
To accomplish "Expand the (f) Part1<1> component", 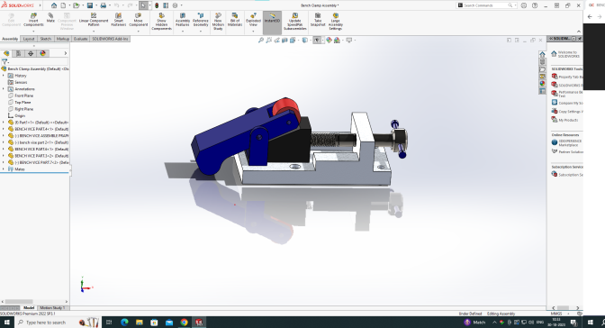I will [x=4, y=122].
